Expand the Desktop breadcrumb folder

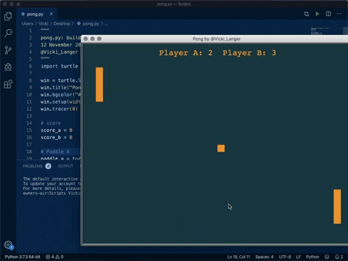tap(62, 24)
